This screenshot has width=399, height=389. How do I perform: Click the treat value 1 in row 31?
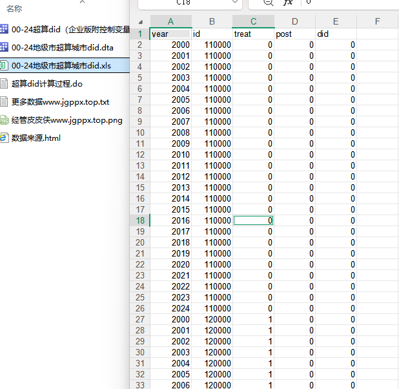click(254, 363)
